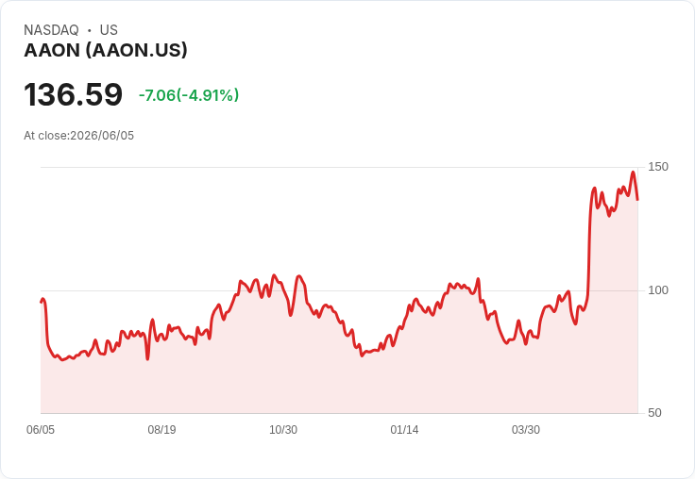Click the NASDAQ exchange label
Image resolution: width=695 pixels, height=479 pixels.
tap(51, 30)
